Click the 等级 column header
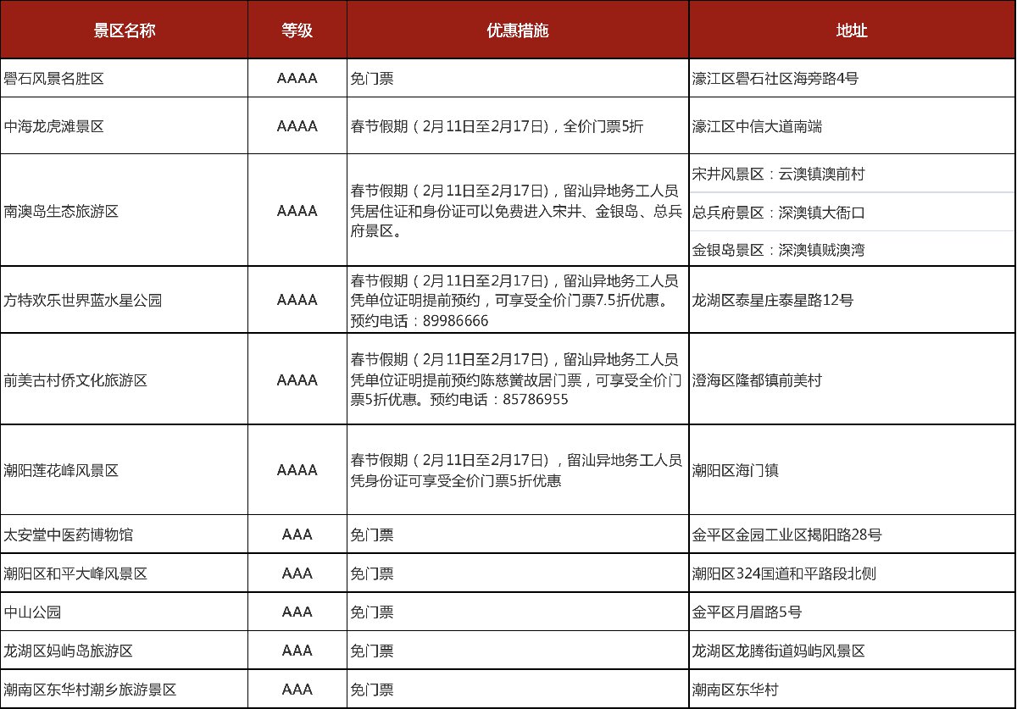 click(297, 30)
